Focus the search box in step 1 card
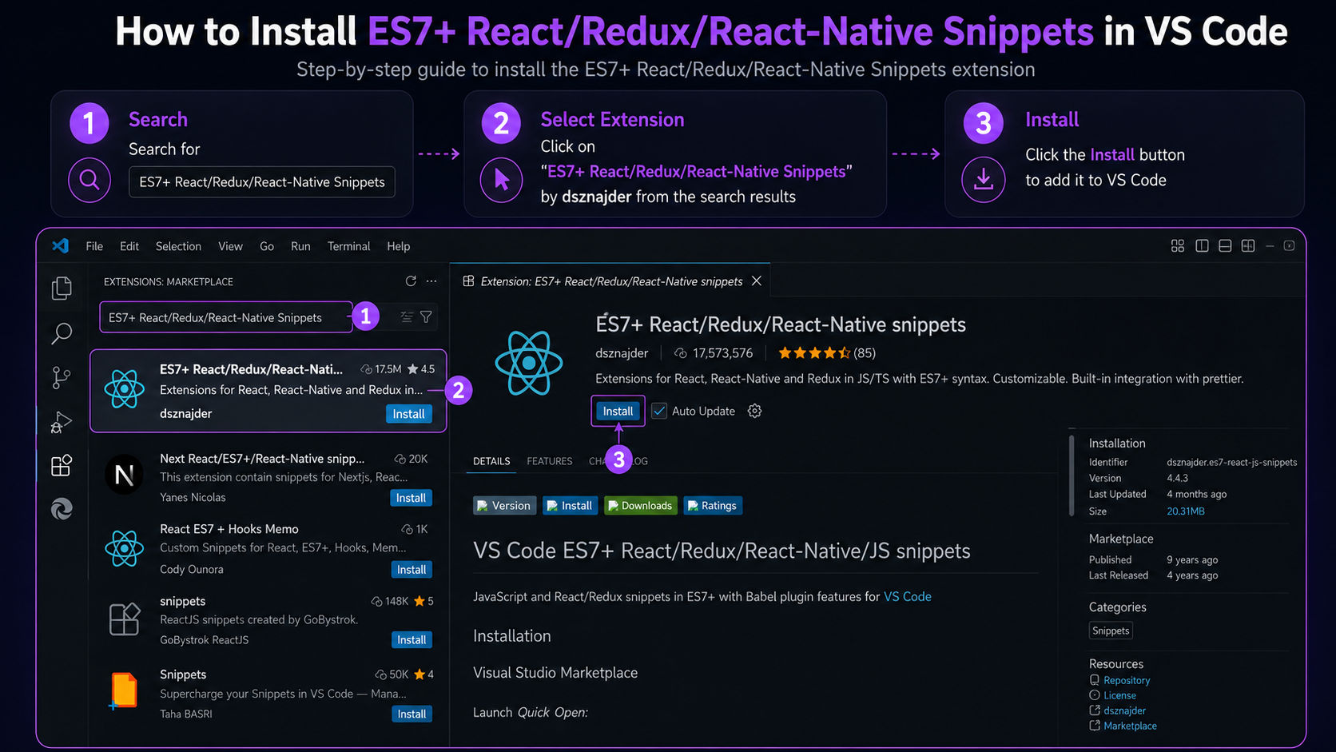The width and height of the screenshot is (1336, 752). 262,181
